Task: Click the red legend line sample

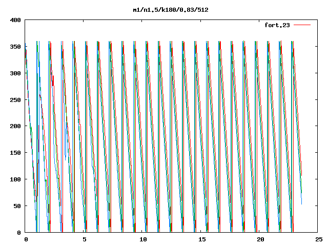Action: click(x=302, y=25)
